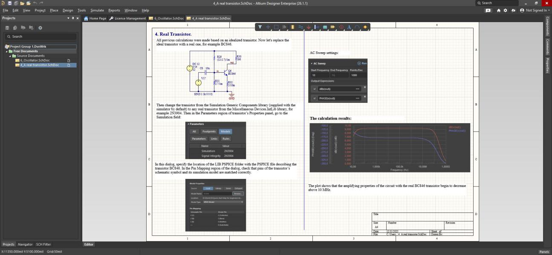Click the Place Power Port (GND) icon
The image size is (552, 255).
[x=309, y=27]
